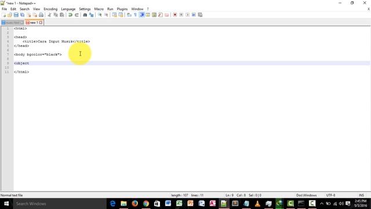Toggle synchronized horizontal scrolling icon
The image size is (371, 209).
coord(121,15)
